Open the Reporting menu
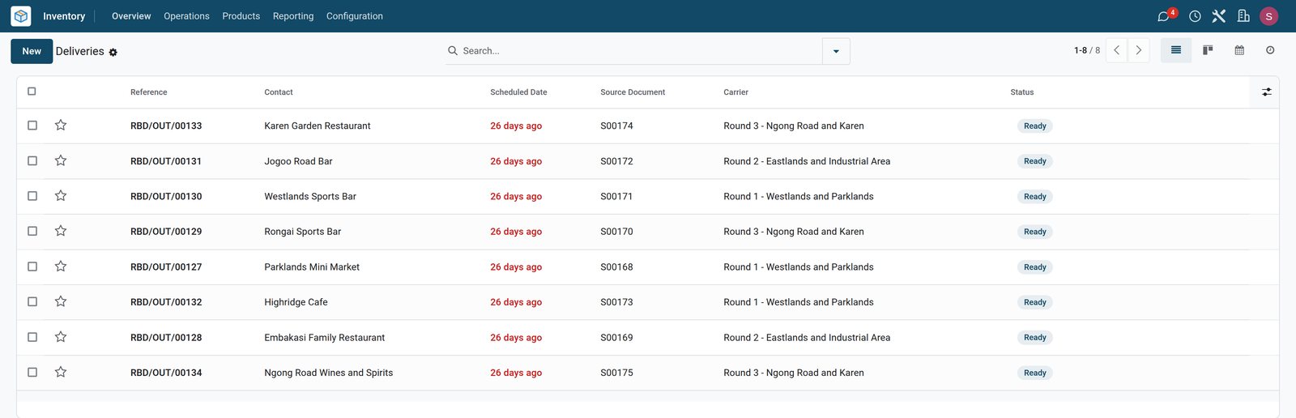 pyautogui.click(x=293, y=16)
